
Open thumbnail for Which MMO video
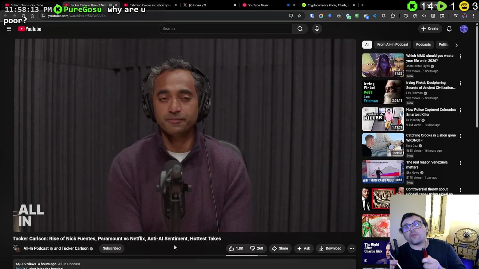click(x=383, y=65)
